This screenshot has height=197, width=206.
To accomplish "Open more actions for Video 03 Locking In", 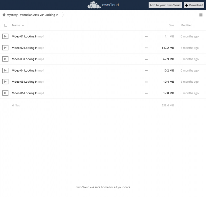I will [x=147, y=59].
